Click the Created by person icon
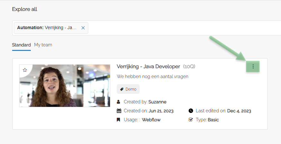The height and width of the screenshot is (144, 281). 118,102
